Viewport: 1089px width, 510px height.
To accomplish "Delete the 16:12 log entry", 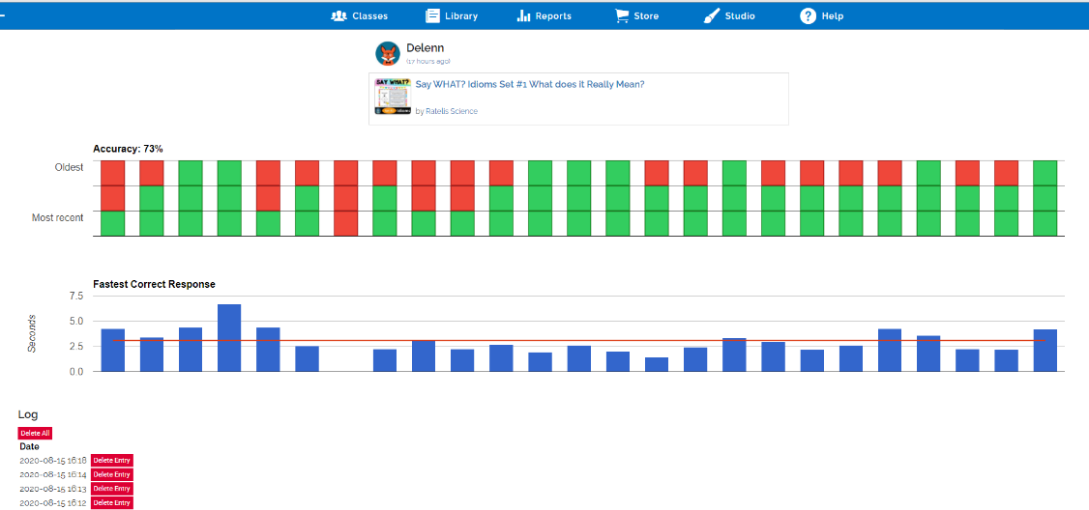I will click(x=111, y=502).
